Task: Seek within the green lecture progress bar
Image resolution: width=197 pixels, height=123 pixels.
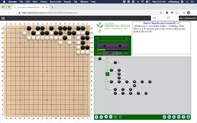Action: click(112, 50)
